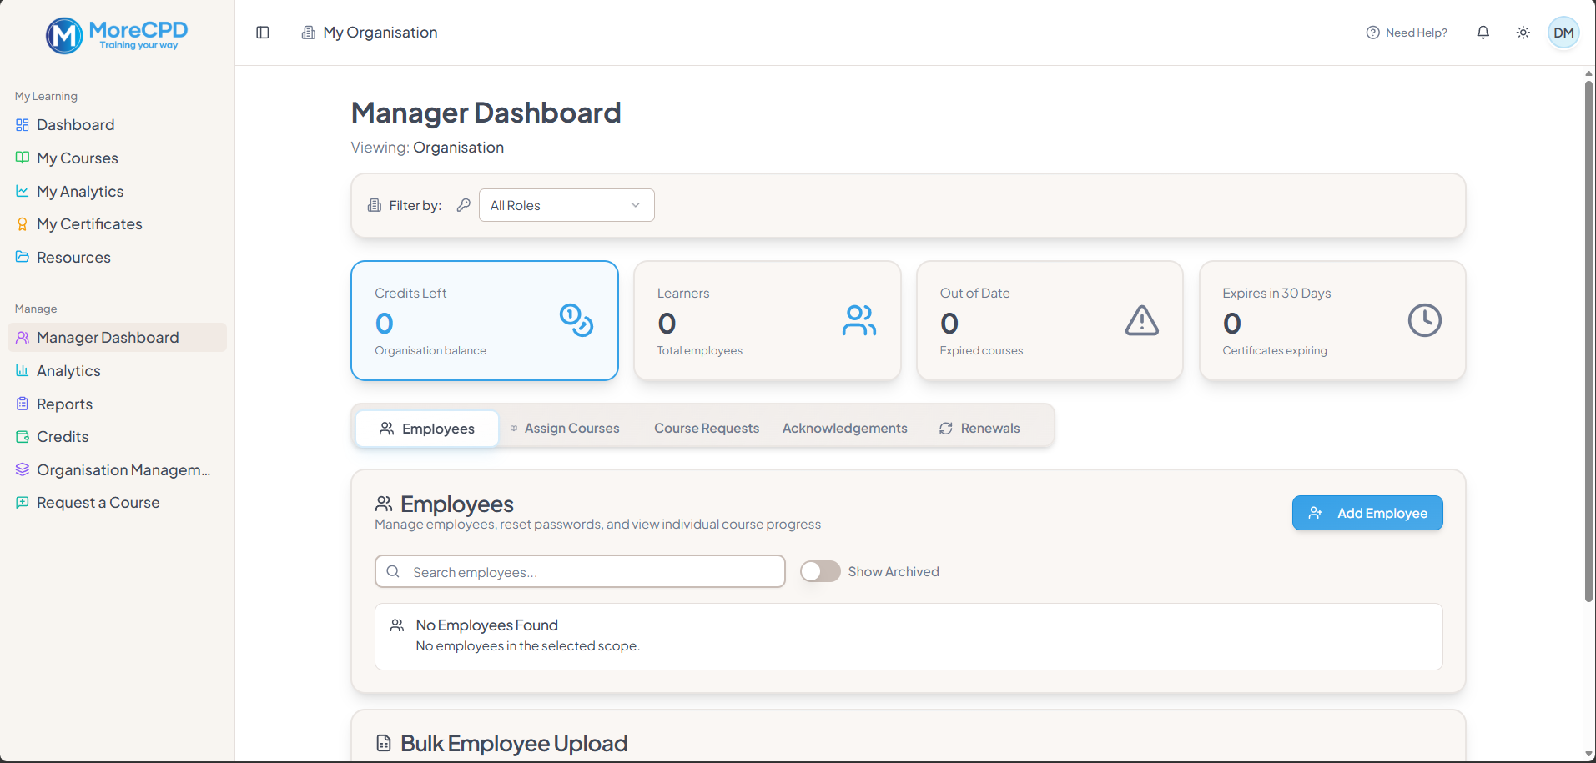
Task: Click MoreCPD logo
Action: 117,35
